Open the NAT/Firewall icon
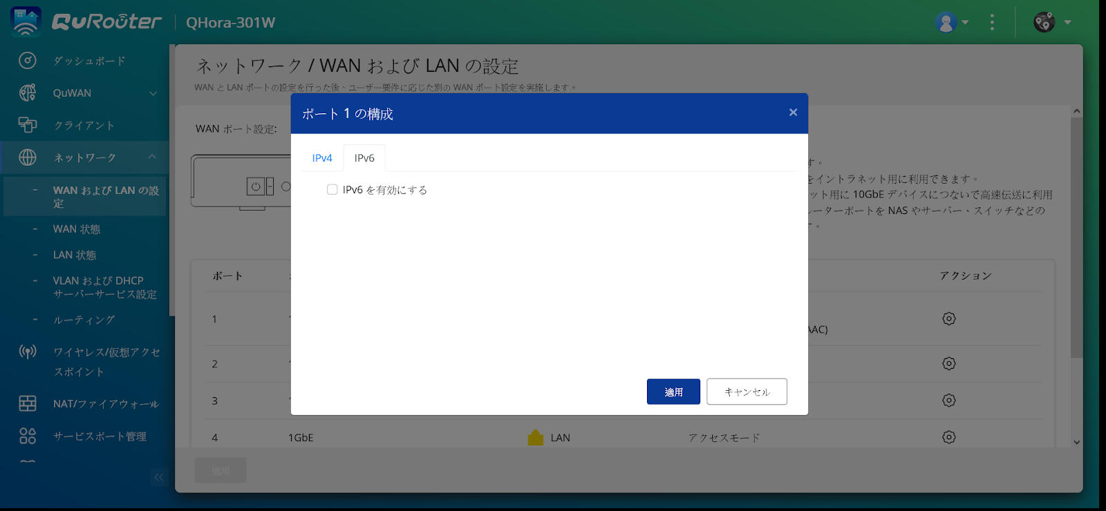This screenshot has width=1106, height=511. [27, 403]
